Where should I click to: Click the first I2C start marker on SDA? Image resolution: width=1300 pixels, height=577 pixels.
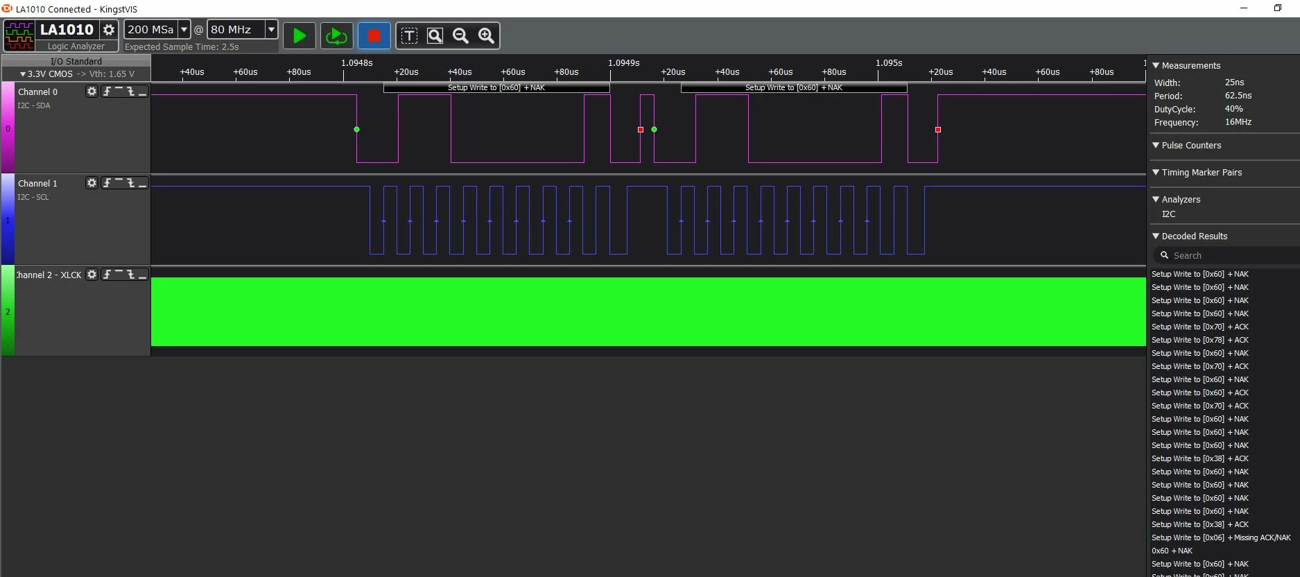click(x=356, y=130)
